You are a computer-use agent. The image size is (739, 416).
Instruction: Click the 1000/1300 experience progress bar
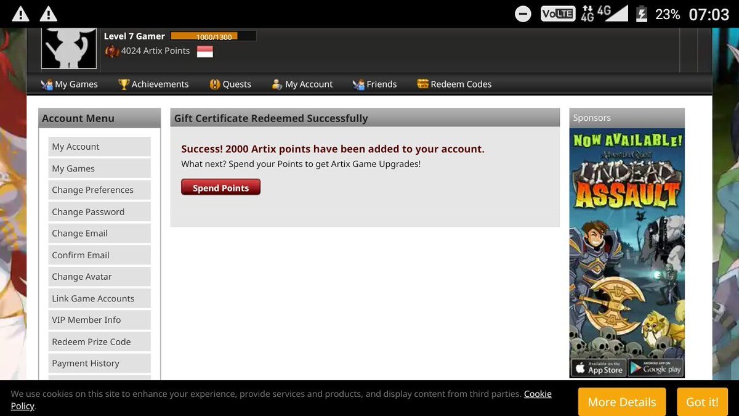[213, 36]
